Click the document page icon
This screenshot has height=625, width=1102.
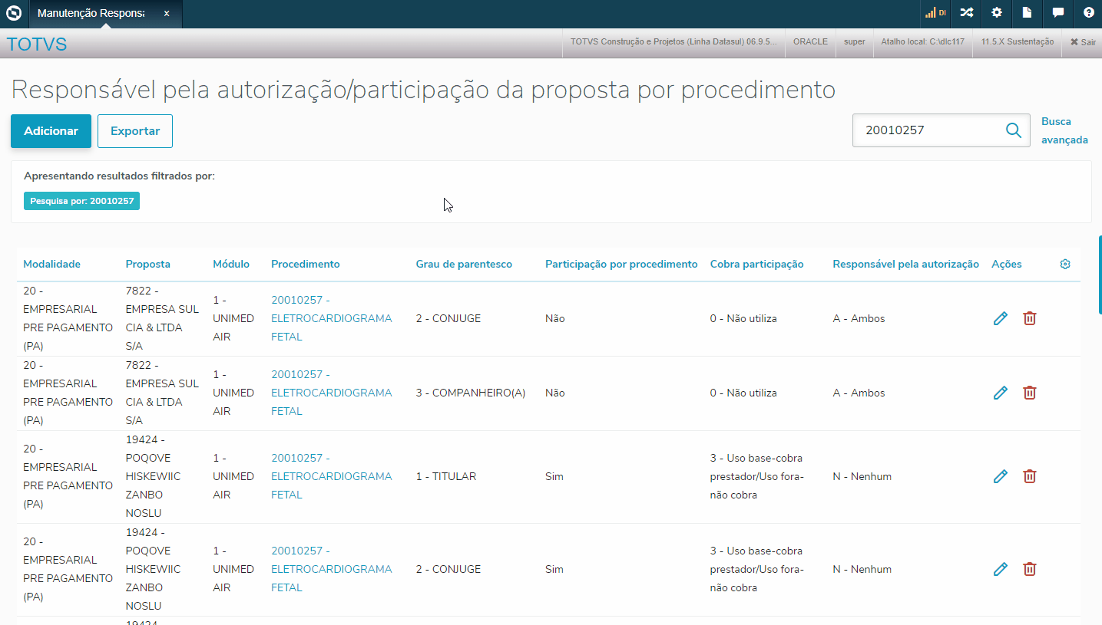pyautogui.click(x=1028, y=13)
